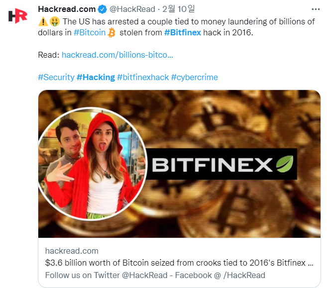Open the #bitfinexhack hashtag
327x288 pixels.
[143, 77]
